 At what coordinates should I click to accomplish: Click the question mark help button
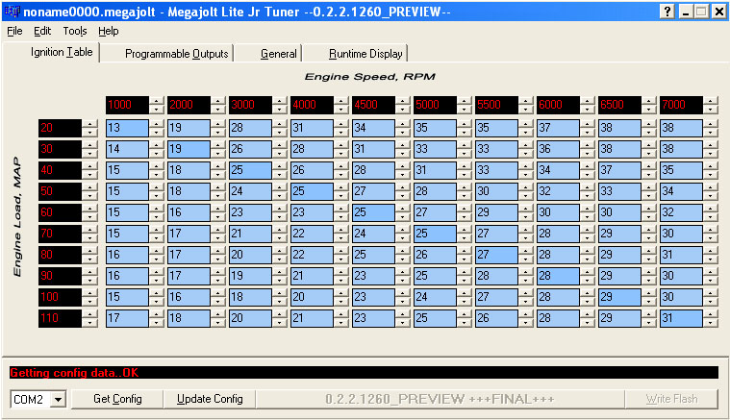click(x=667, y=12)
